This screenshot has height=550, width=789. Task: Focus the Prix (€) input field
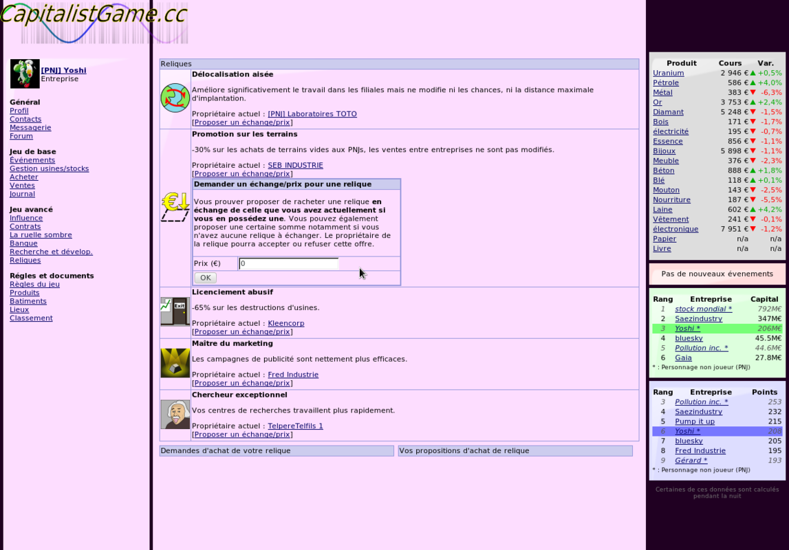click(x=289, y=263)
